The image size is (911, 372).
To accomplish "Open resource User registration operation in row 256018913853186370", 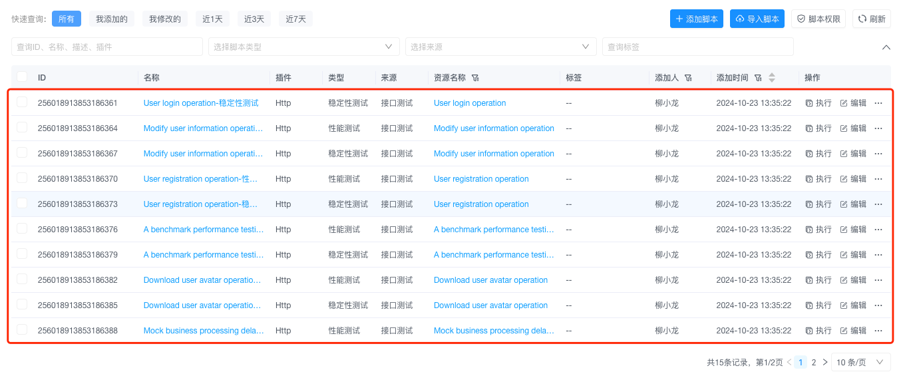I will [x=481, y=179].
